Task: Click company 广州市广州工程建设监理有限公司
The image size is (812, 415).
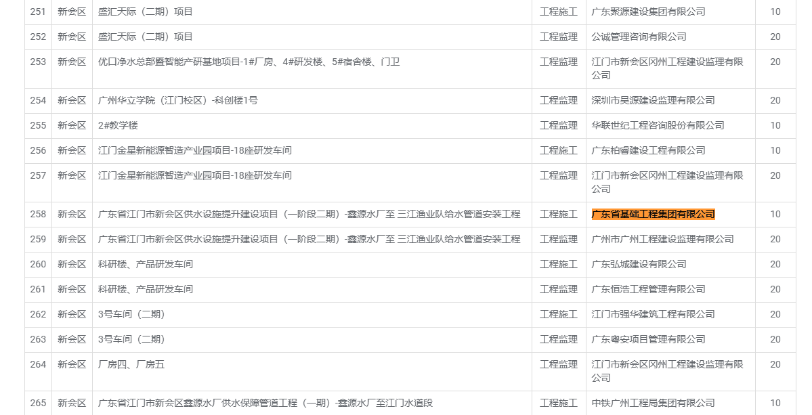Action: click(662, 239)
